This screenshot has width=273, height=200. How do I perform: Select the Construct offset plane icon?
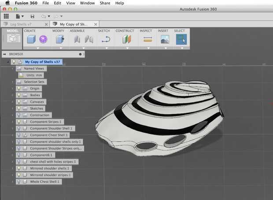coord(126,39)
